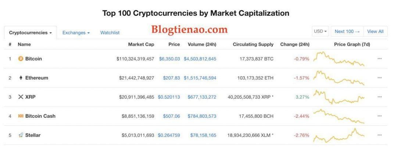Open the three-dot menu for XRP row
397x147 pixels.
coord(379,97)
